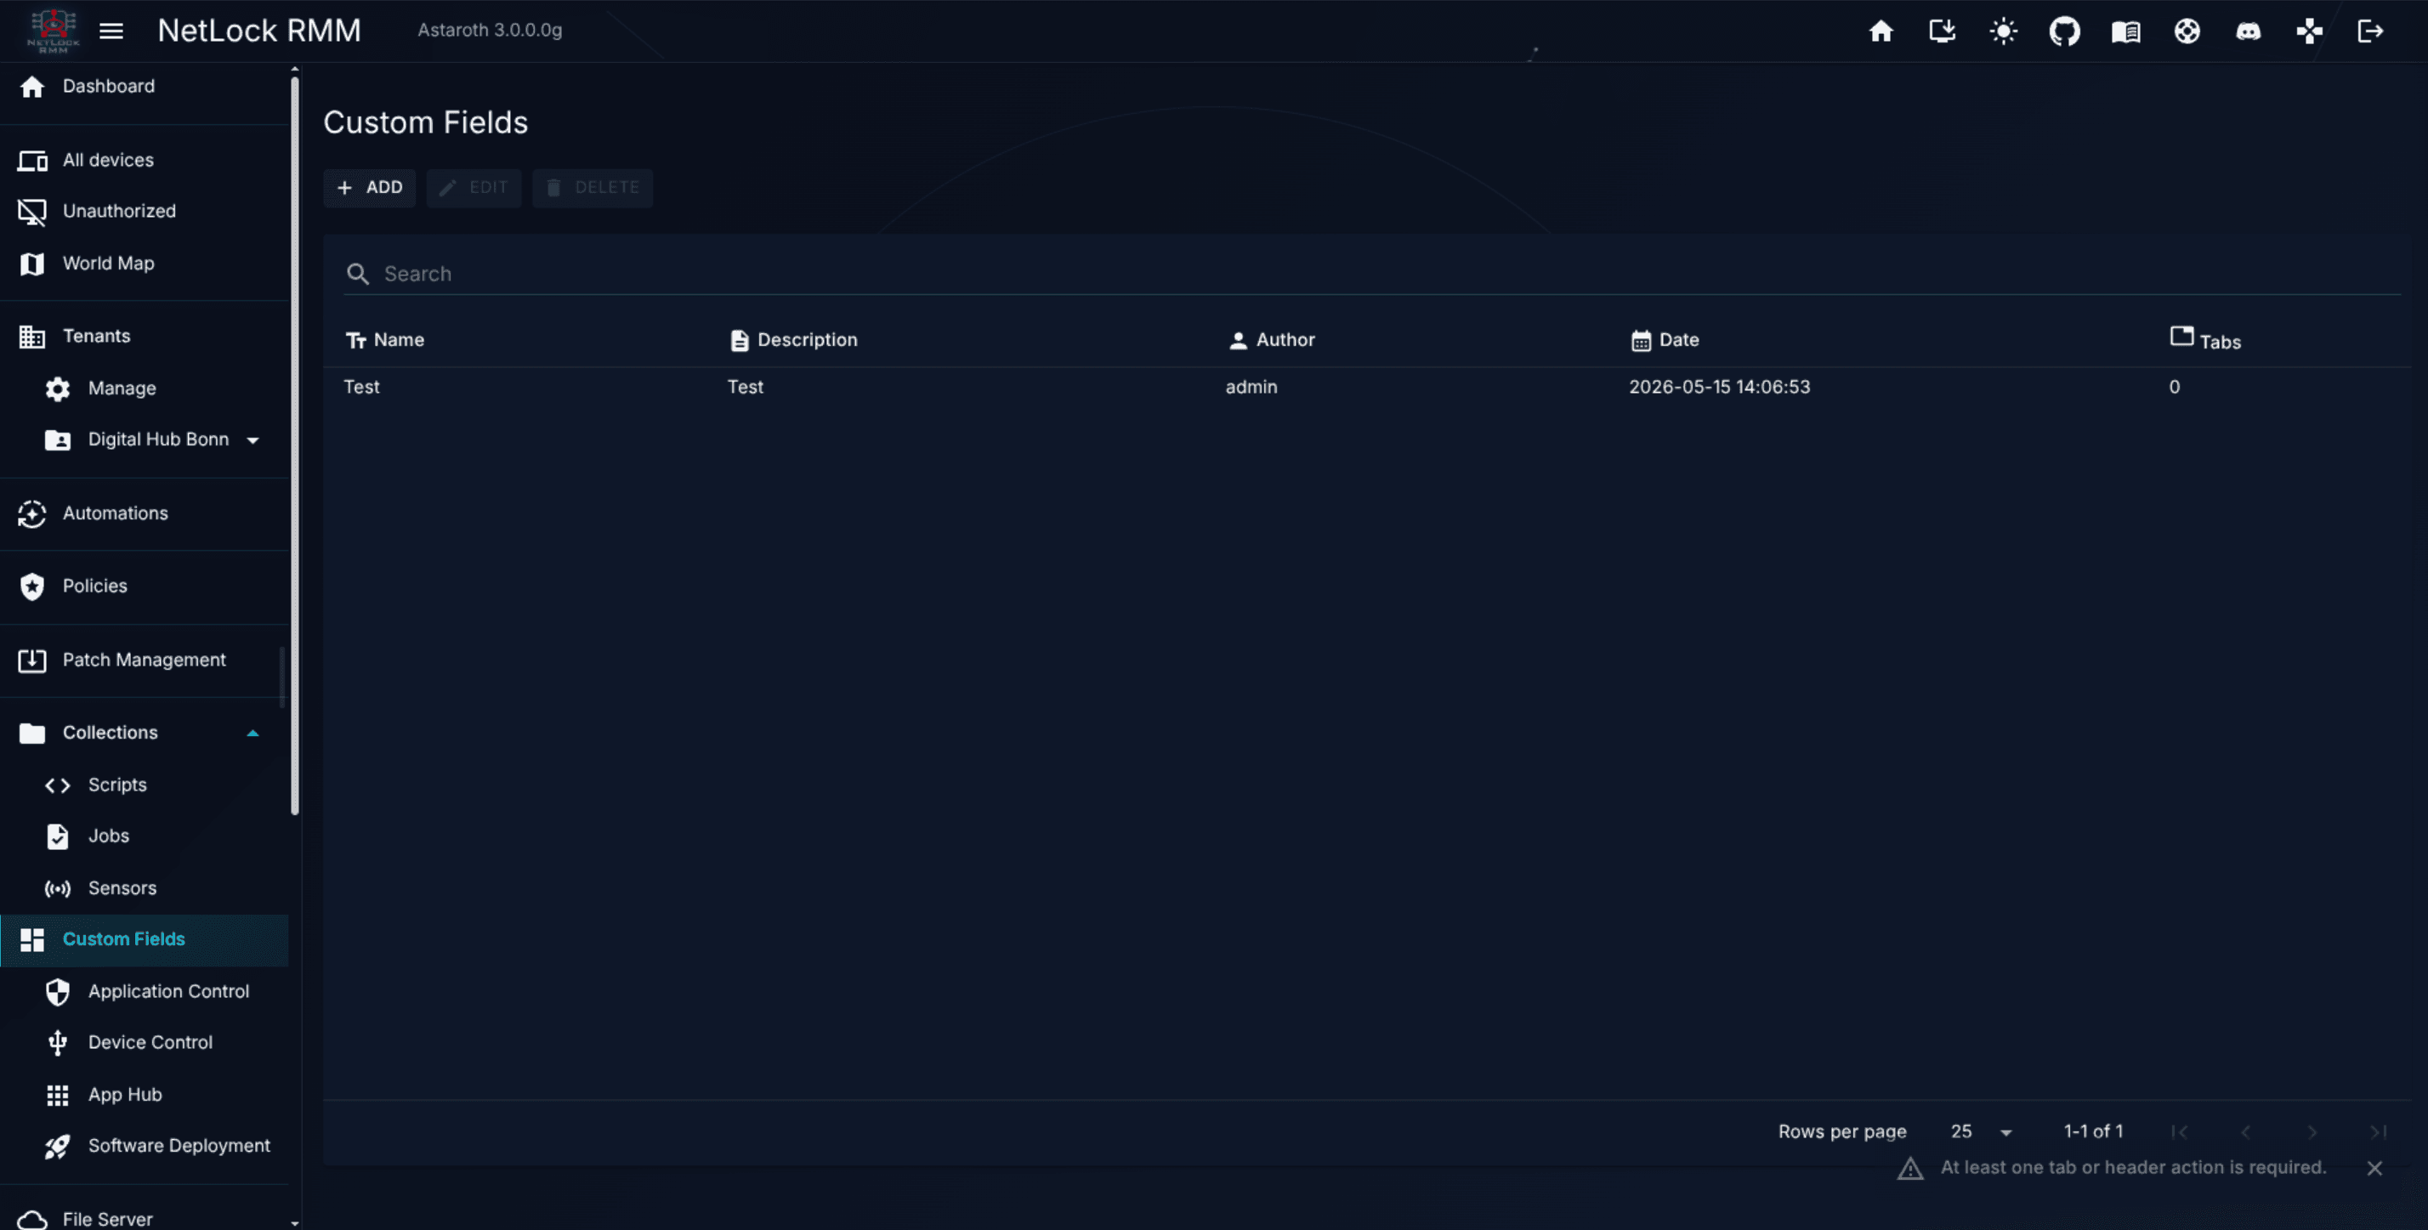Image resolution: width=2428 pixels, height=1230 pixels.
Task: Open Scripts under Collections
Action: 145,785
